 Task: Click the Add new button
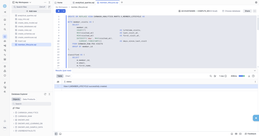pos(31,11)
